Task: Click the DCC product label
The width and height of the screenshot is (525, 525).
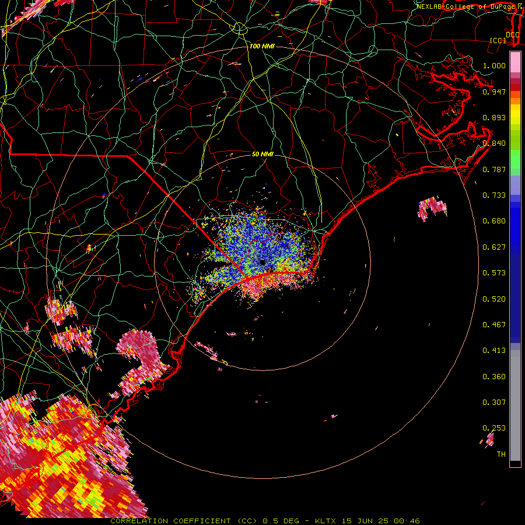Action: click(x=512, y=35)
